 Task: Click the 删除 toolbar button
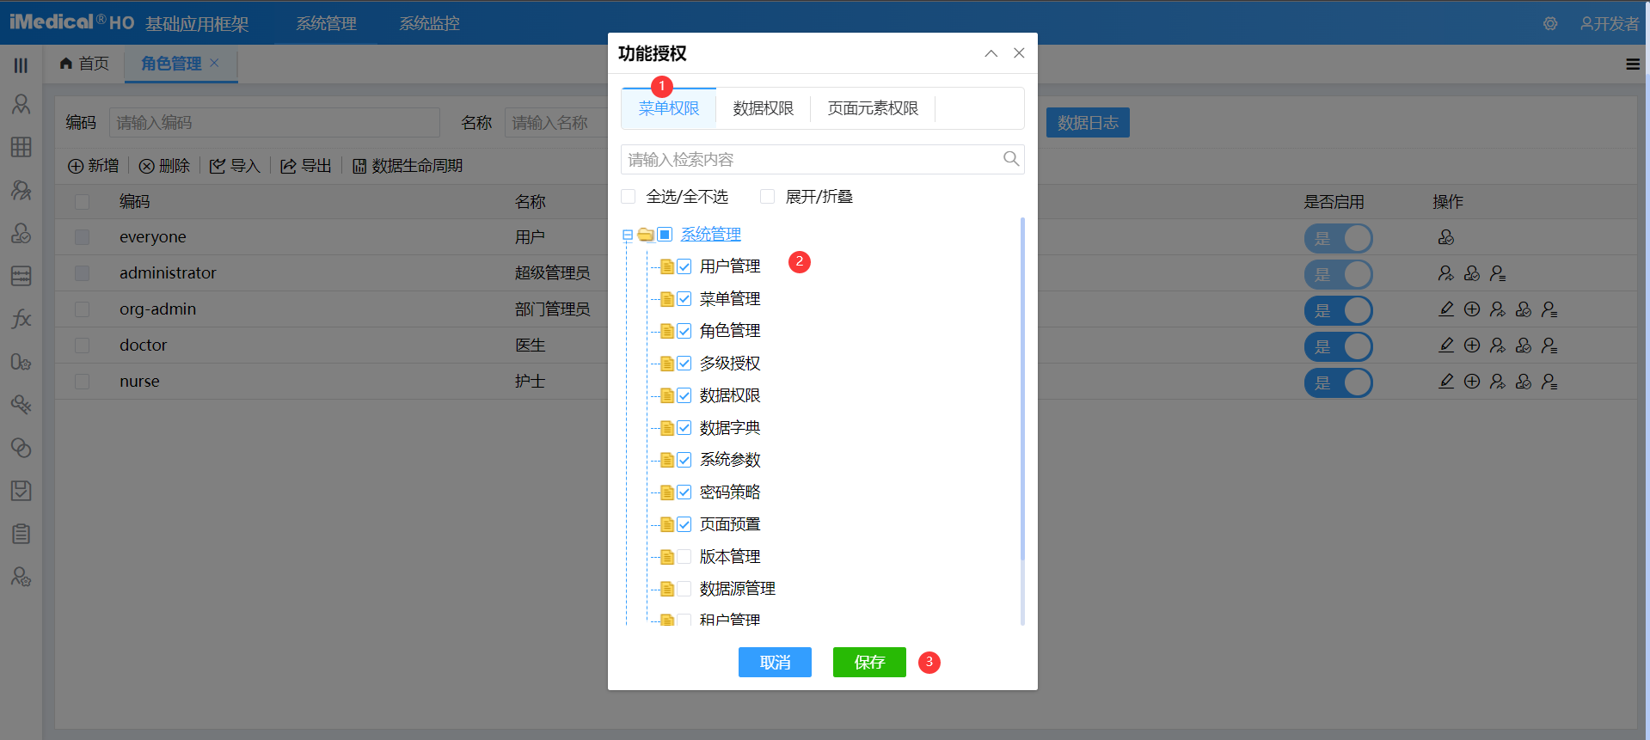click(x=164, y=166)
